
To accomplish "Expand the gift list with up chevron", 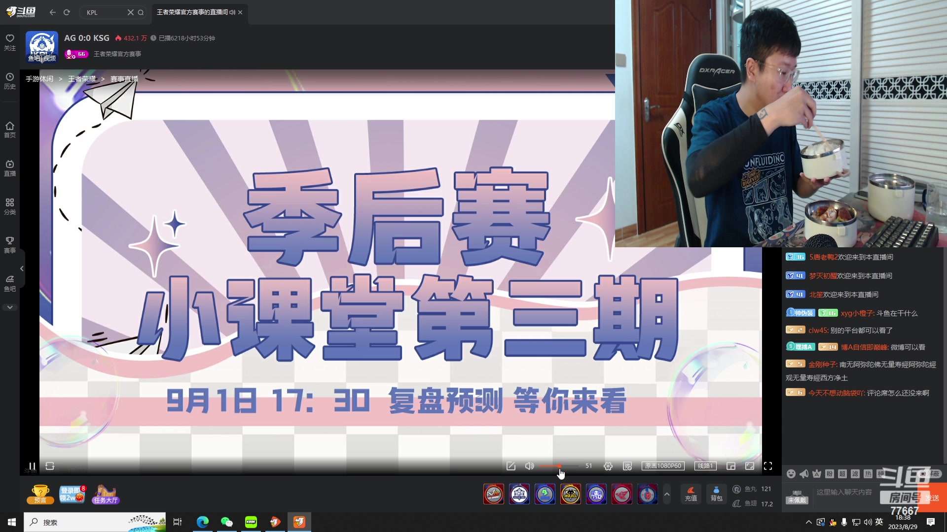I will 667,494.
